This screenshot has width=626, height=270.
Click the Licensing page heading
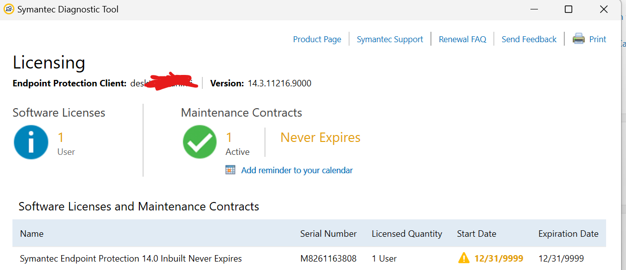point(49,63)
